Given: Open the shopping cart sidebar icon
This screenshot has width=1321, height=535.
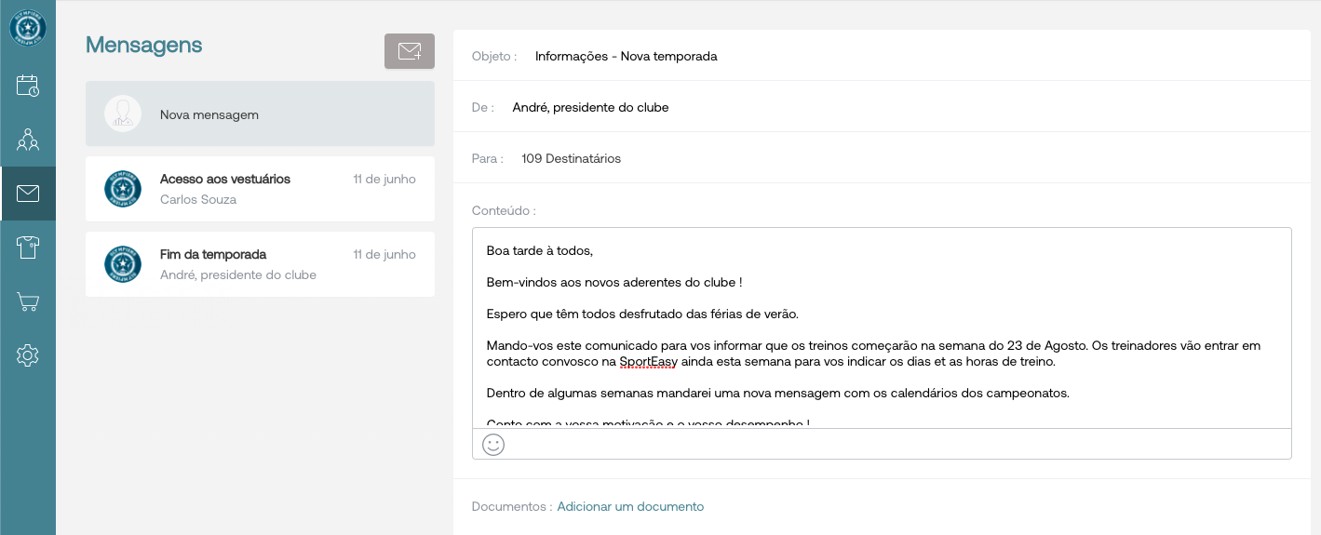Looking at the screenshot, I should [x=28, y=301].
